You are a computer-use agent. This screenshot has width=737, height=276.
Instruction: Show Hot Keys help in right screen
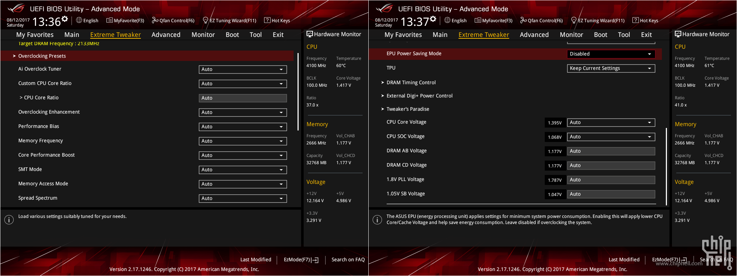coord(645,20)
